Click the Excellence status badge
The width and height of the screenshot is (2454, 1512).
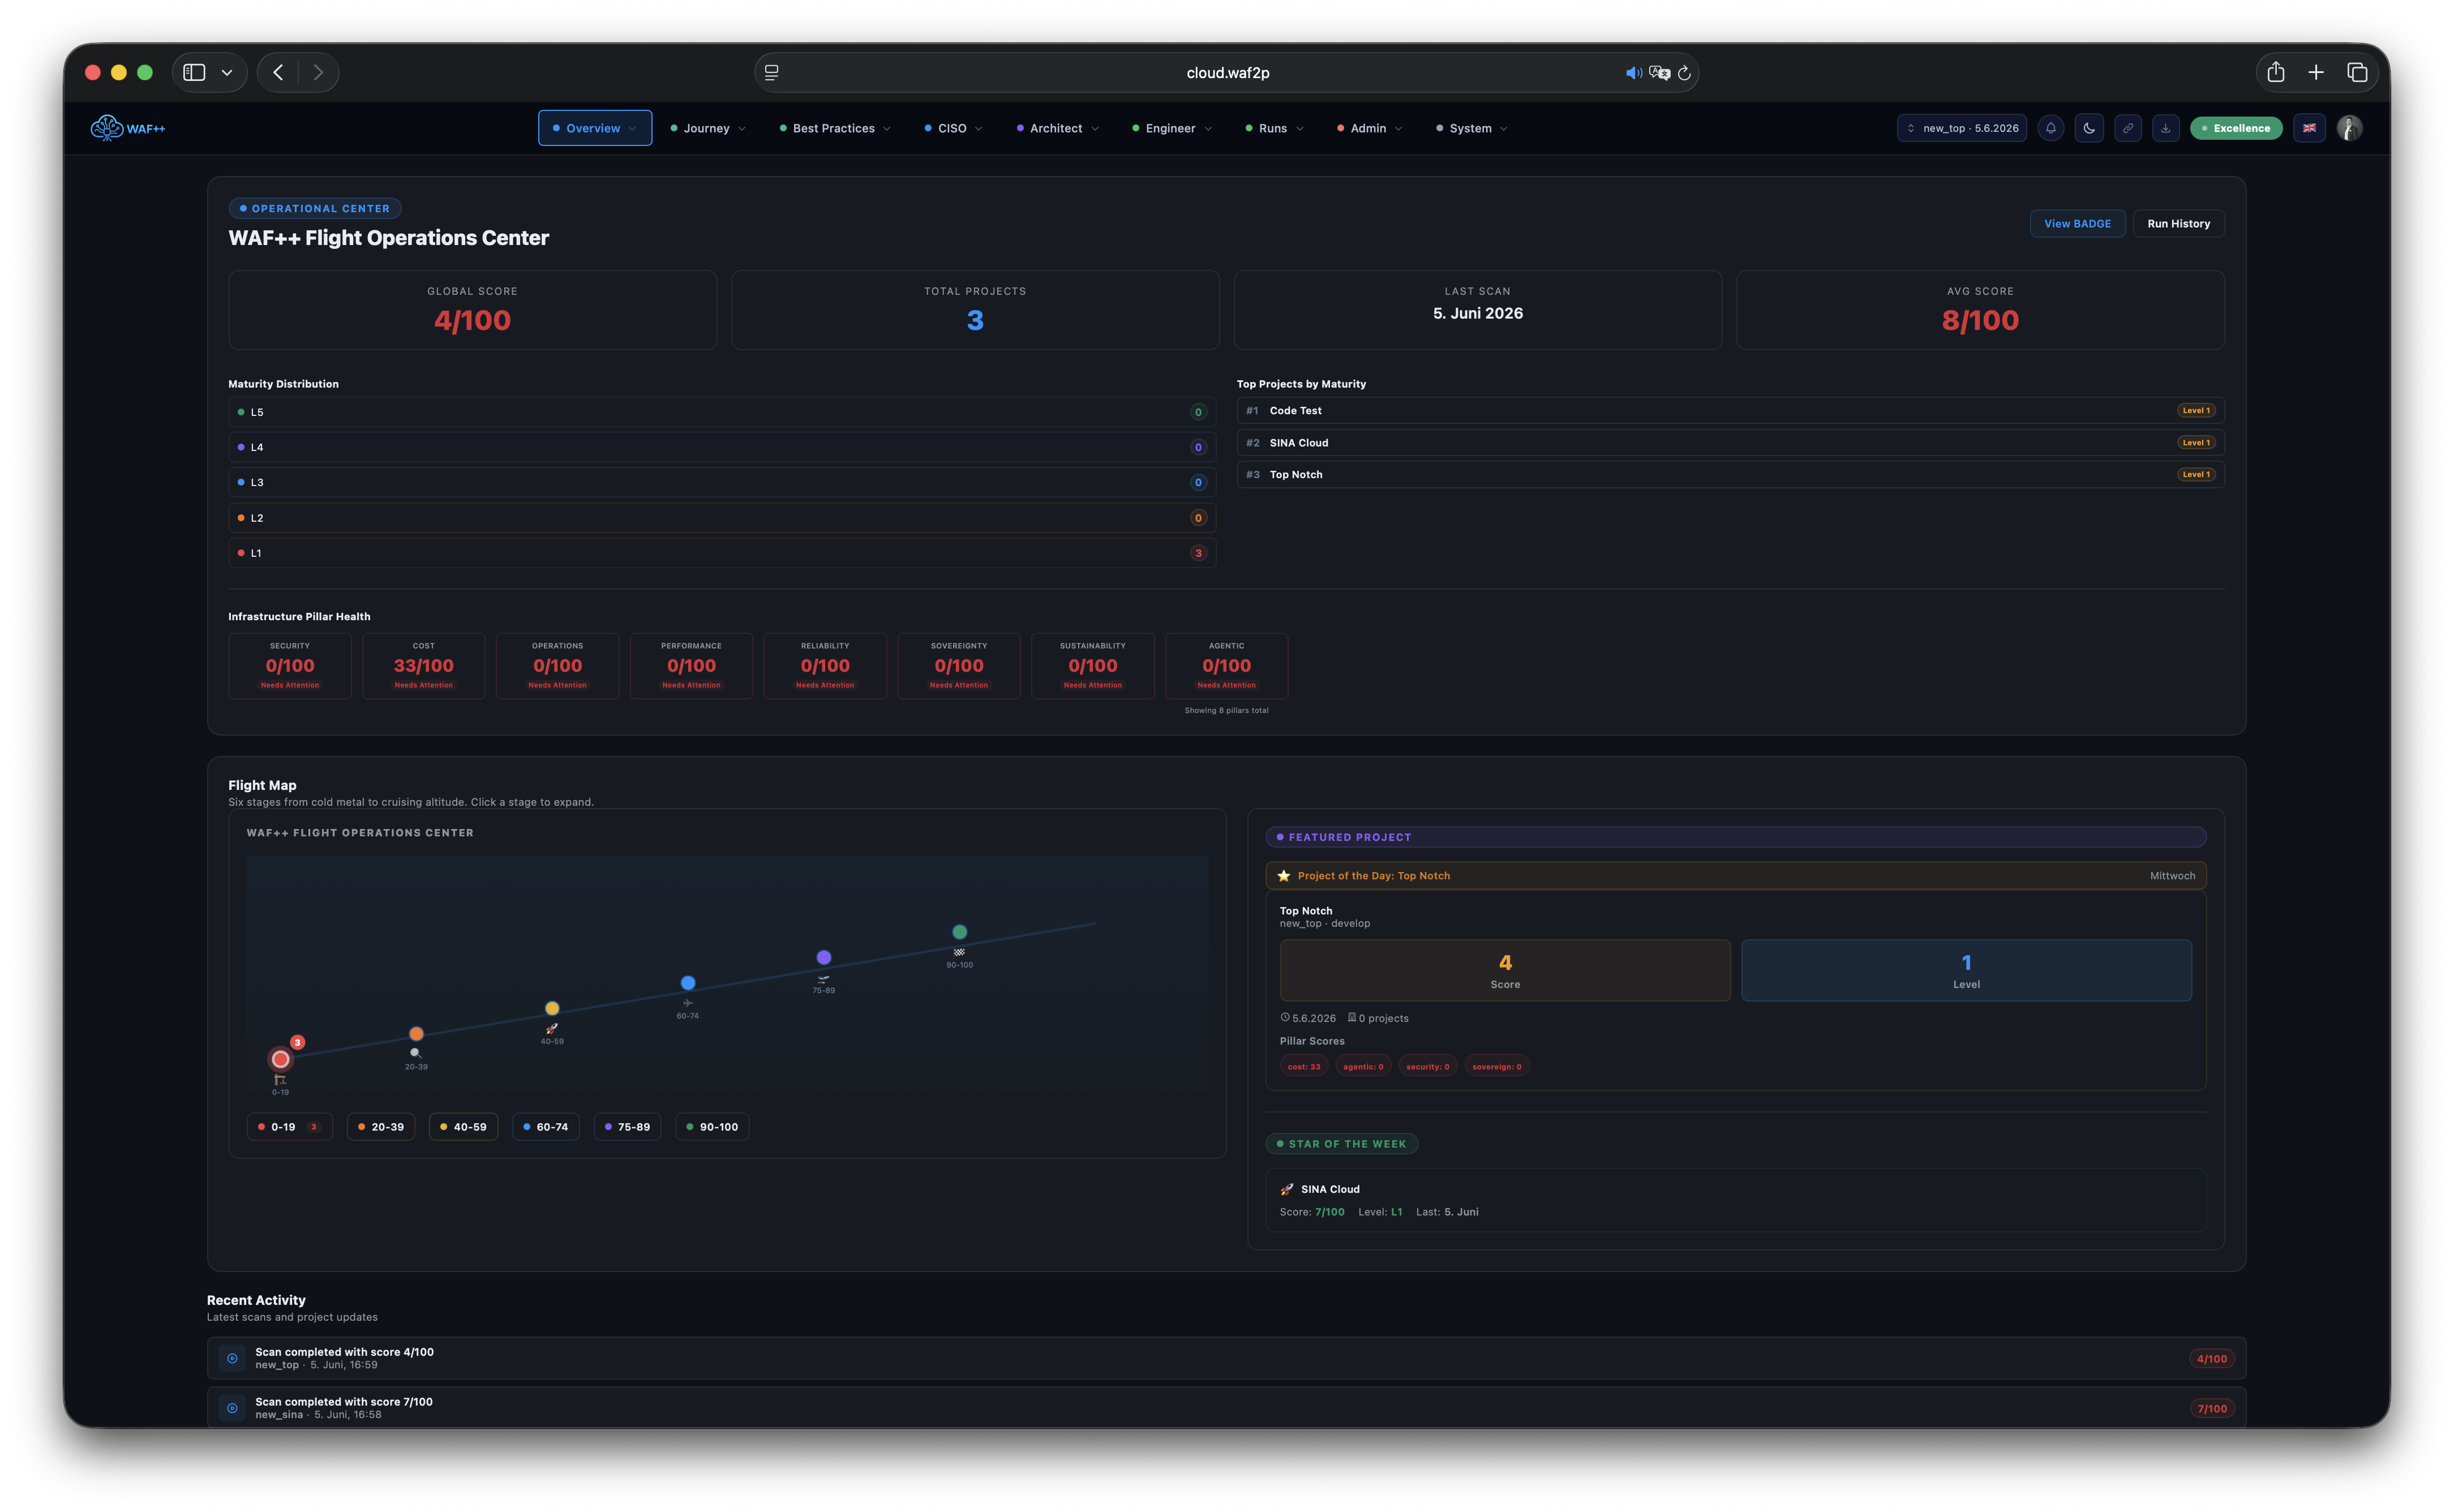2236,128
